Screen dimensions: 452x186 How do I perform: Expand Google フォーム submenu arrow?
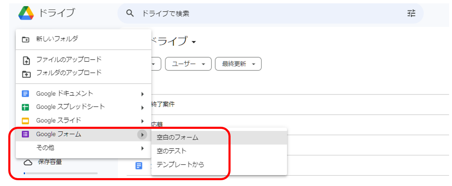pyautogui.click(x=142, y=135)
